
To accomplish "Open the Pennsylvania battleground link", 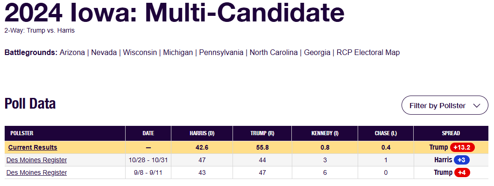I will (221, 53).
